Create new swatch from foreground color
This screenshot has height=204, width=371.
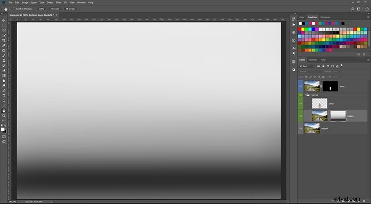coord(358,54)
